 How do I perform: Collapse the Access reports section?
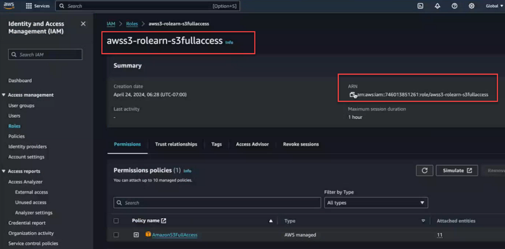4,171
